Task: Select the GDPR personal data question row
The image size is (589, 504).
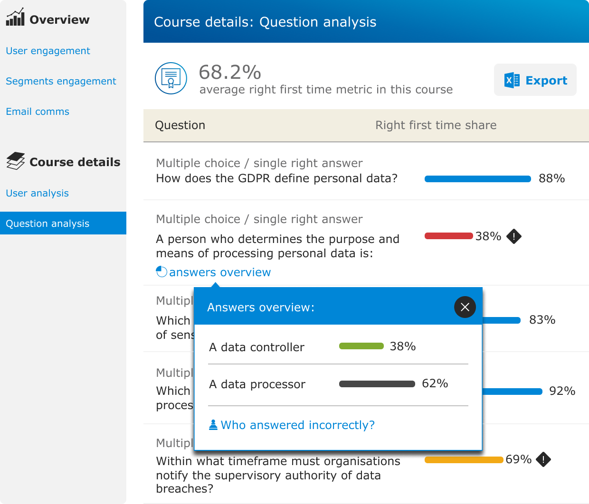Action: (366, 171)
